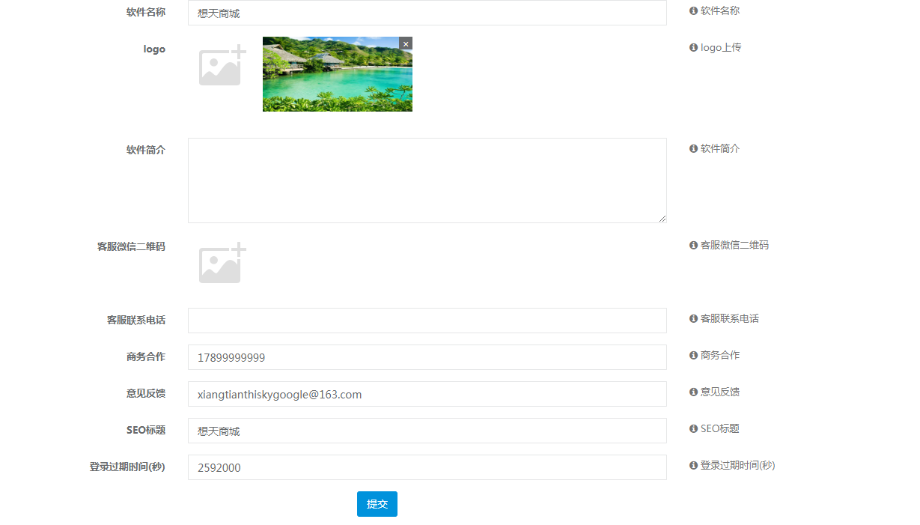Remove the uploaded logo image with X

tap(406, 43)
